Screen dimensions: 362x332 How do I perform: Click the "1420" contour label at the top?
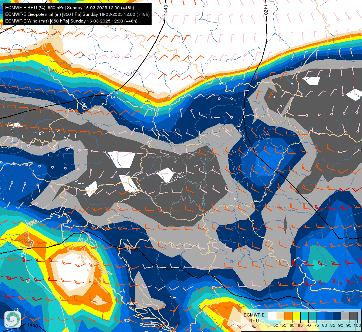pyautogui.click(x=265, y=10)
